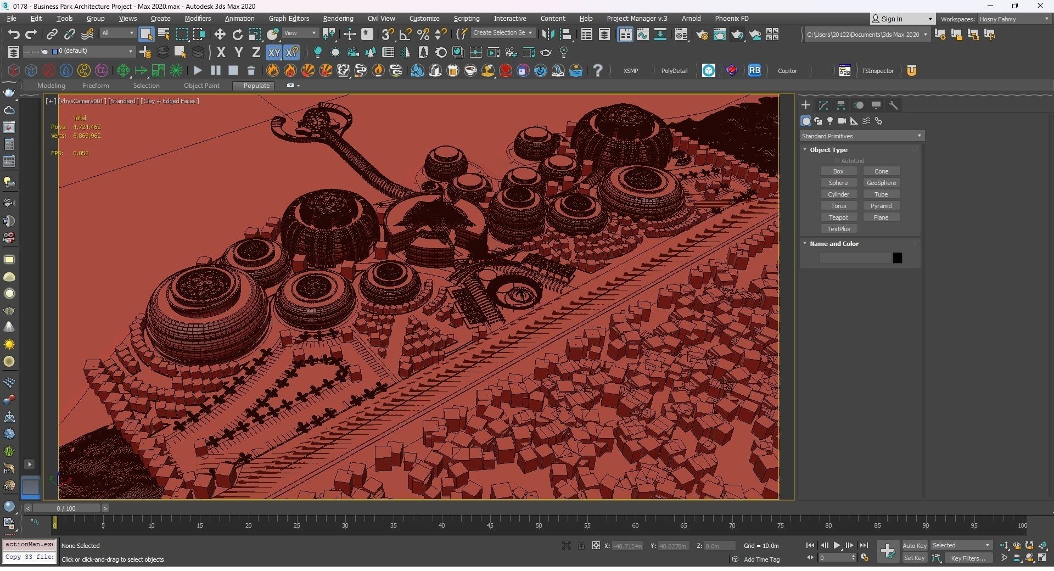Click the large Set Keys plus button
The height and width of the screenshot is (571, 1054).
888,551
